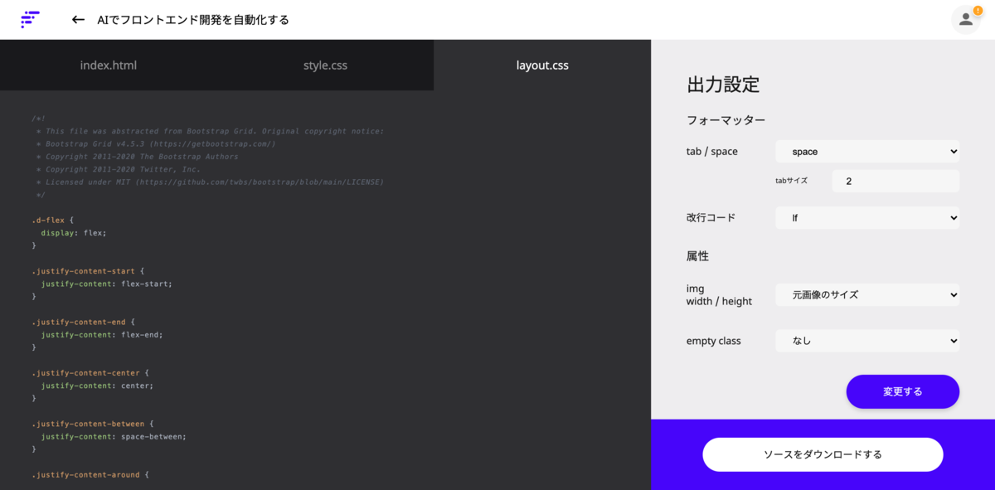Viewport: 995px width, 490px height.
Task: Click the .justify-content-around selector line
Action: pos(90,475)
